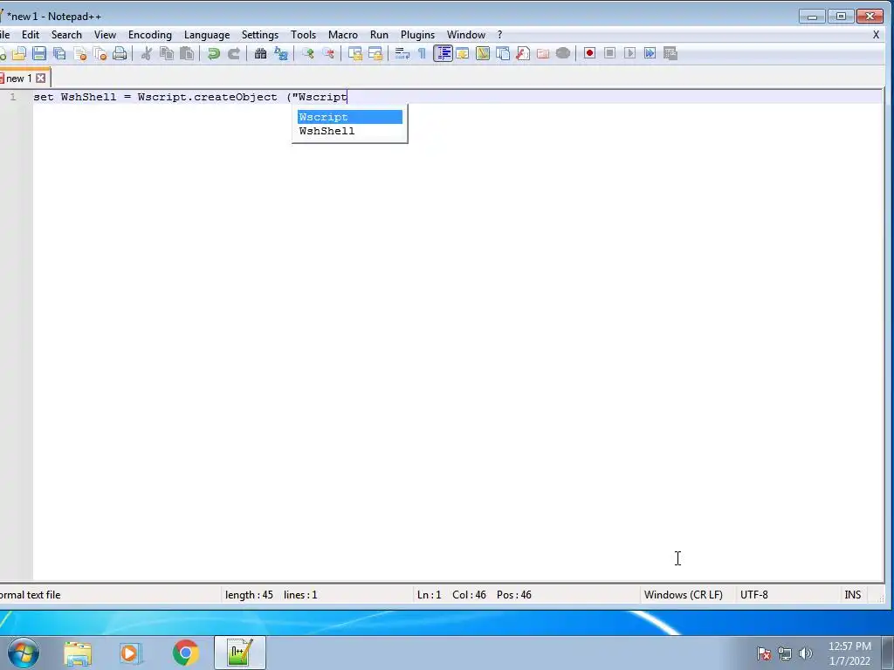
Task: Close the current file via the Close toolbar icon
Action: pyautogui.click(x=79, y=53)
